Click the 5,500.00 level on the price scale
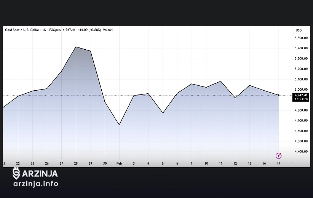Image resolution: width=313 pixels, height=198 pixels. click(301, 38)
